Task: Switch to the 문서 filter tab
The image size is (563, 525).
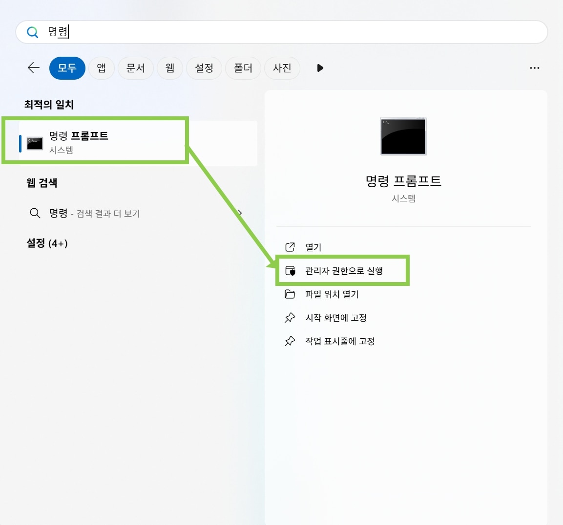Action: point(135,68)
